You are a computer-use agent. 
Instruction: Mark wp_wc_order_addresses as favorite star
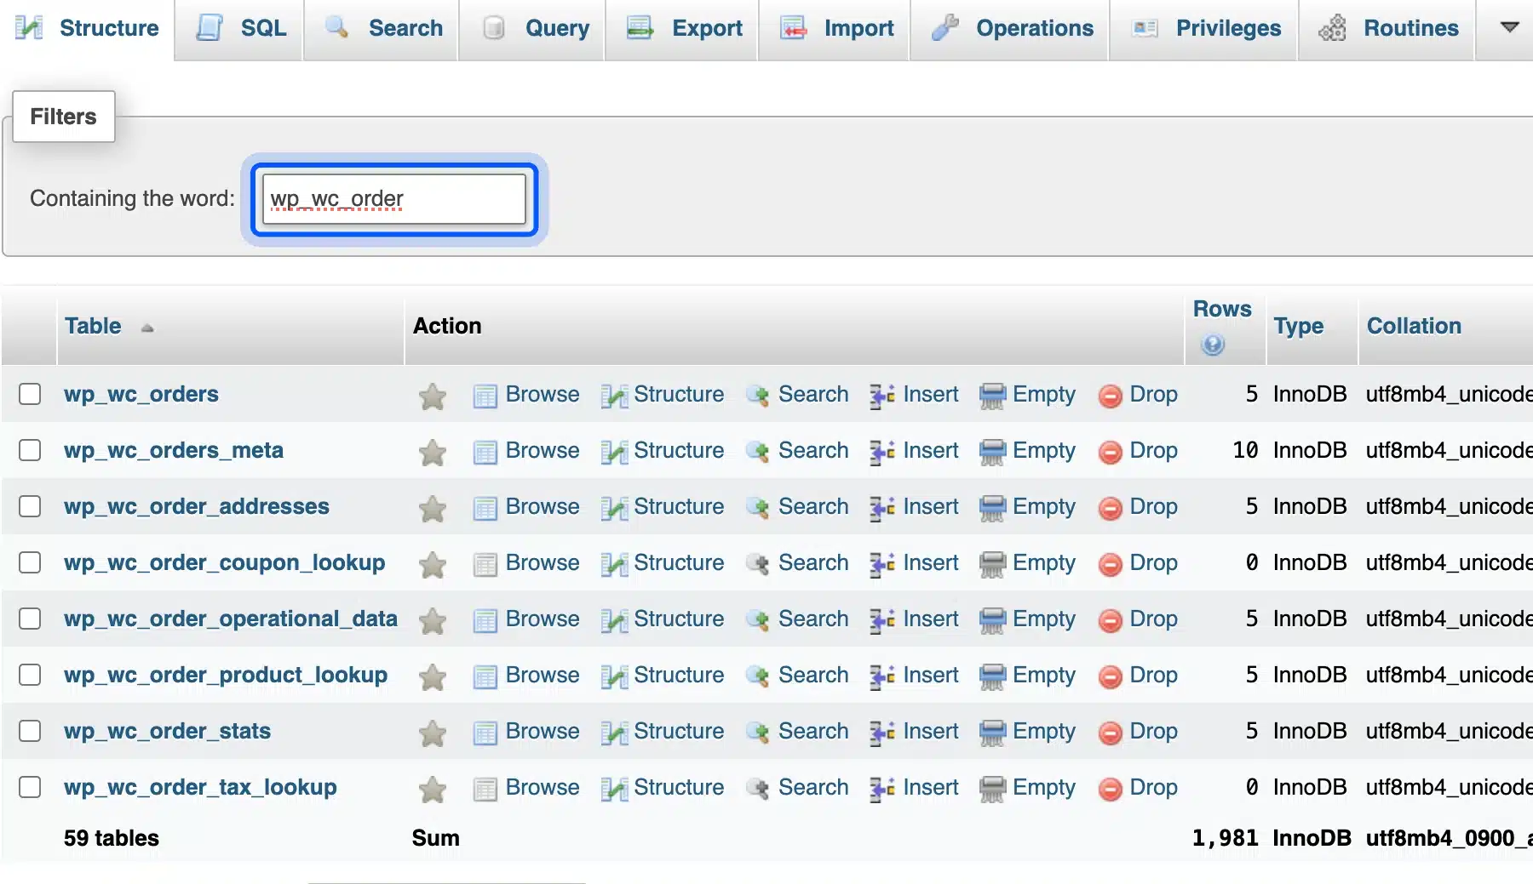click(x=433, y=508)
